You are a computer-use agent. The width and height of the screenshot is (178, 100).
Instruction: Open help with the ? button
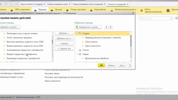[x=130, y=65]
